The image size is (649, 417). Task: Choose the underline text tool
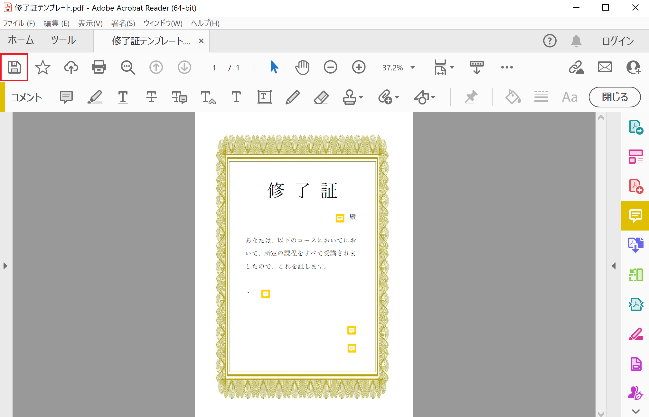[123, 97]
